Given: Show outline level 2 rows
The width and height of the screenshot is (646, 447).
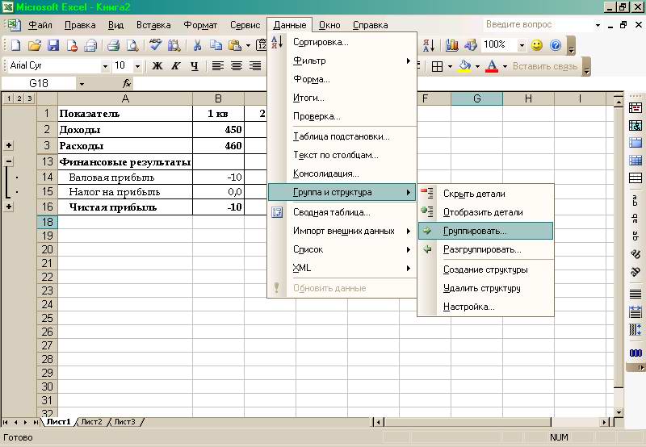Looking at the screenshot, I should coord(19,98).
